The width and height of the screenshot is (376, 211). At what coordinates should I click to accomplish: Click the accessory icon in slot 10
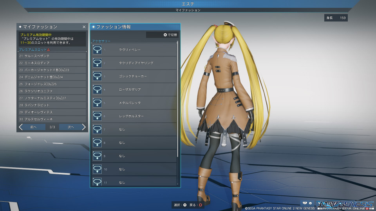pyautogui.click(x=97, y=169)
